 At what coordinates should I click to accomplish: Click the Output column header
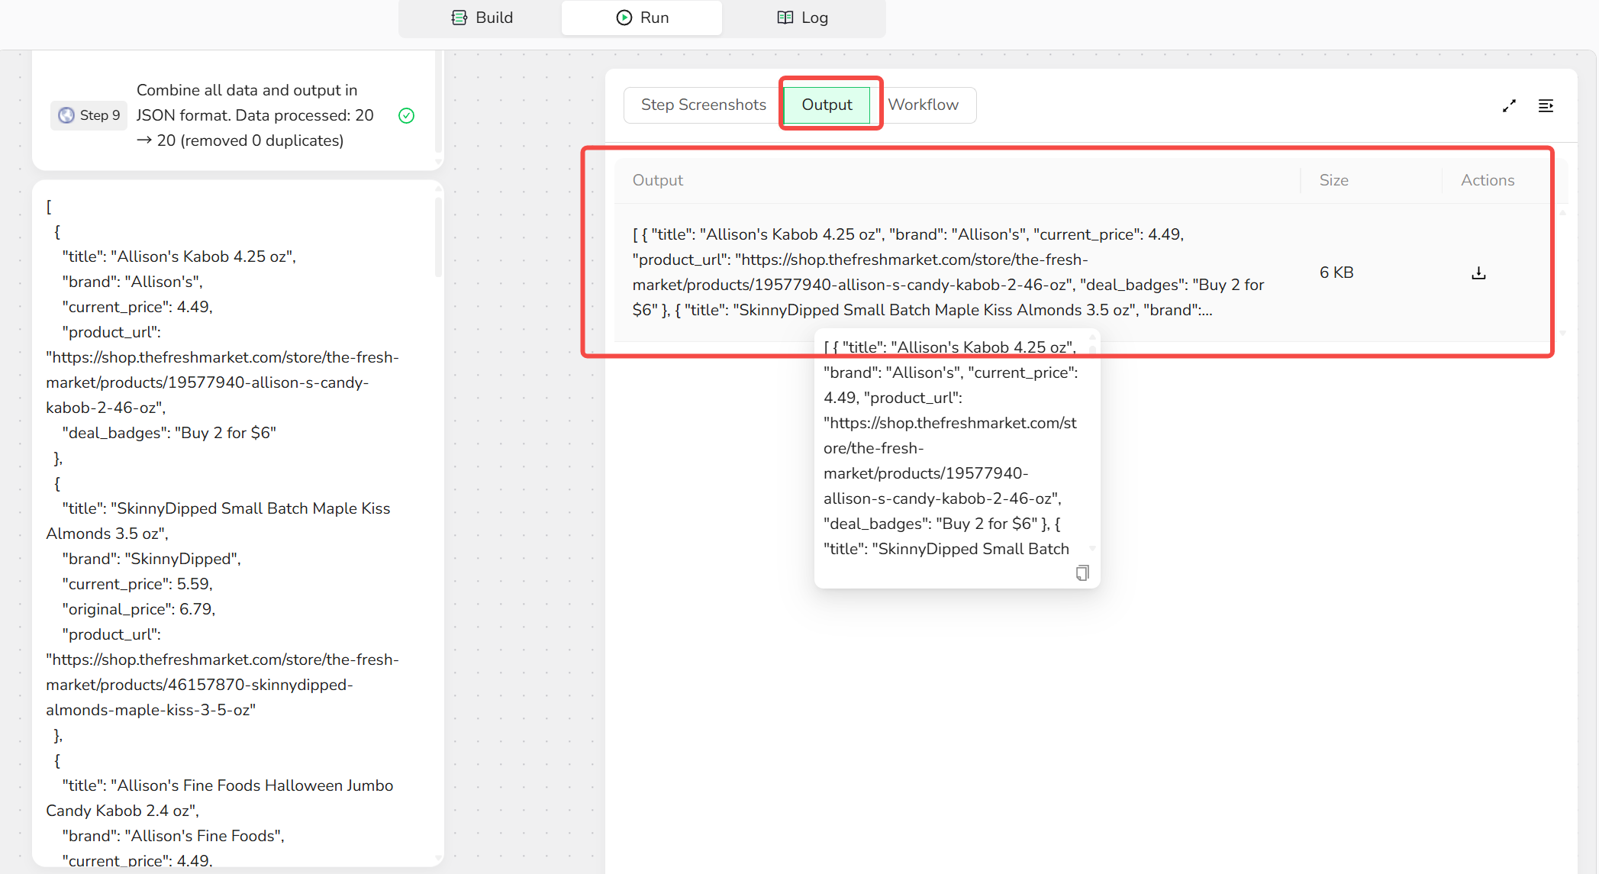[657, 180]
